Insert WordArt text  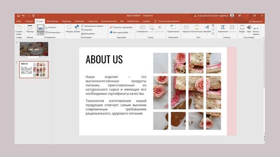[207, 29]
